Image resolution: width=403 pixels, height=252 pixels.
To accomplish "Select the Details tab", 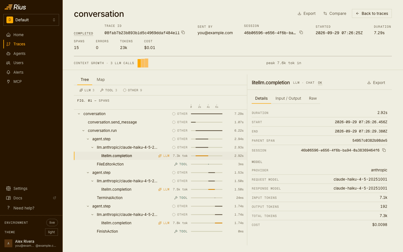I will [261, 98].
